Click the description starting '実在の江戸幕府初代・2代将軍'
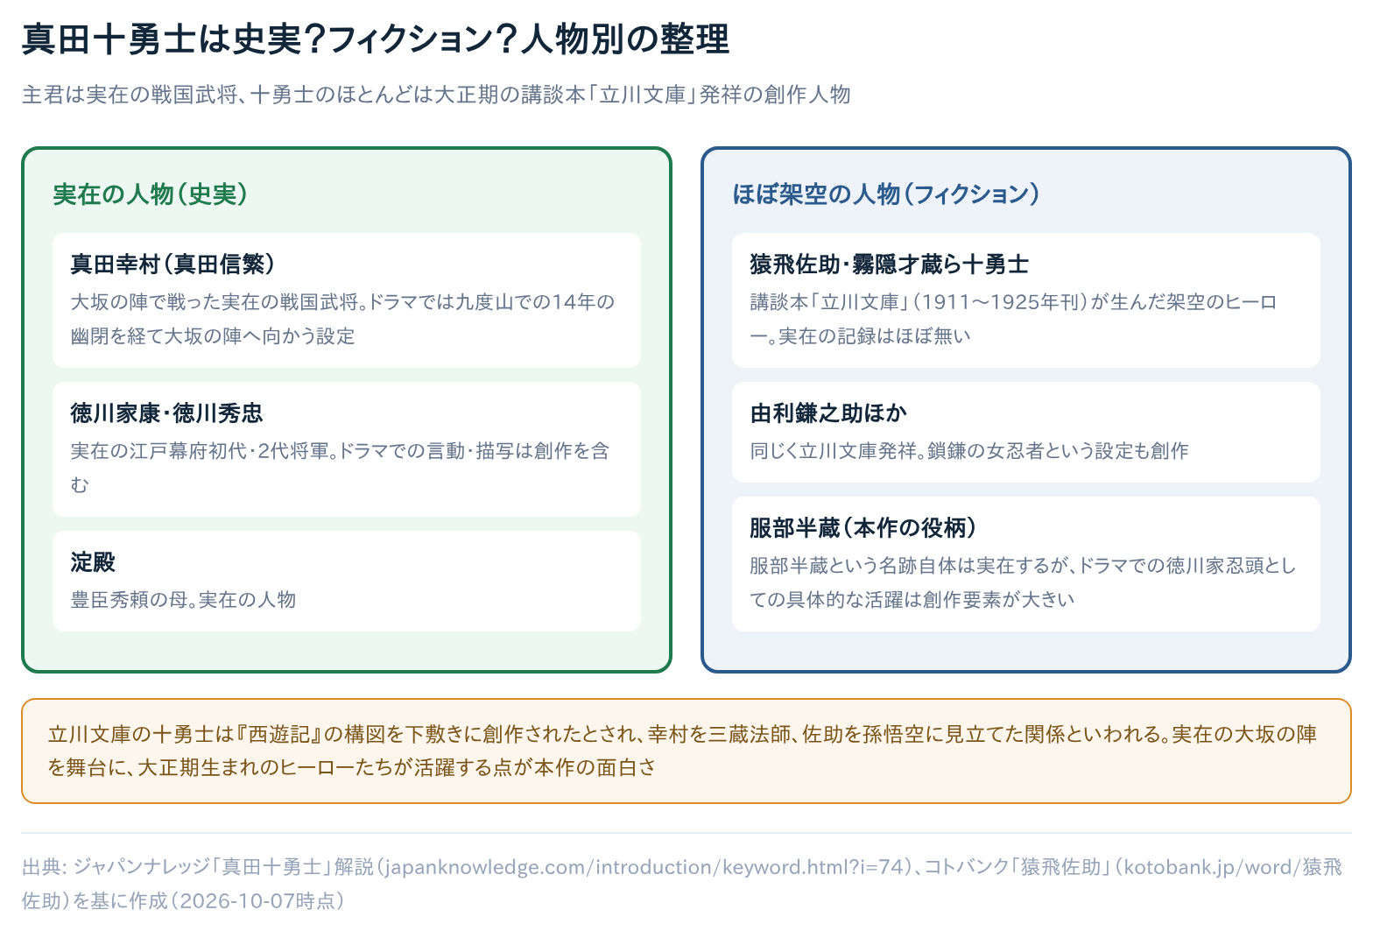Image resolution: width=1373 pixels, height=931 pixels. 340,468
